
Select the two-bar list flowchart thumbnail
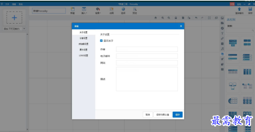coord(233,57)
